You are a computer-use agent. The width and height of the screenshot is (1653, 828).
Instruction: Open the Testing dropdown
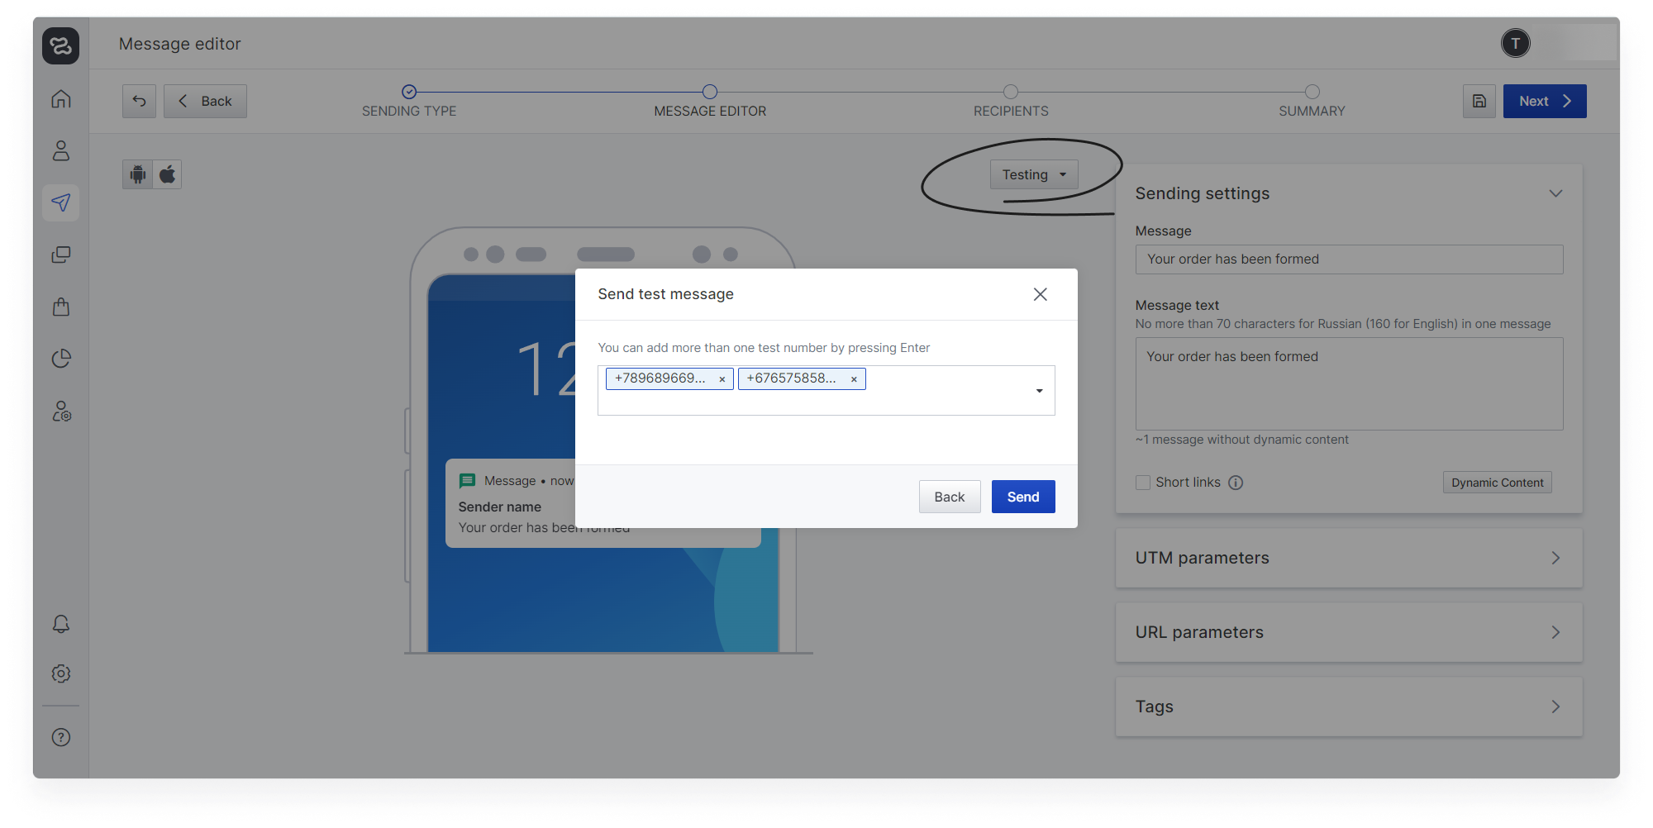tap(1034, 174)
